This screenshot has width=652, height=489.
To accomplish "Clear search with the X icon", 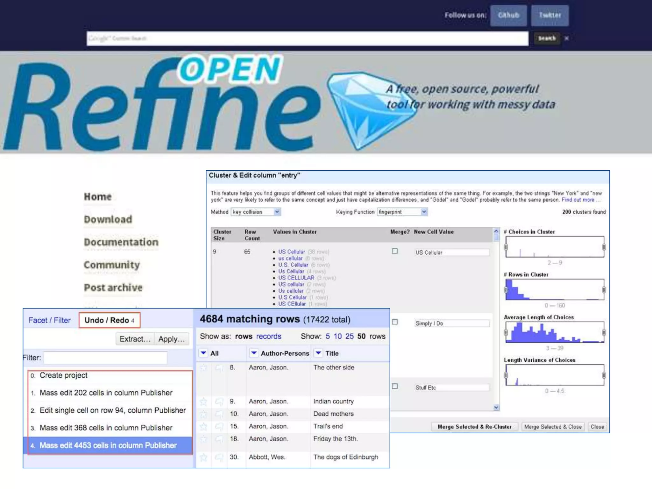I will 567,39.
